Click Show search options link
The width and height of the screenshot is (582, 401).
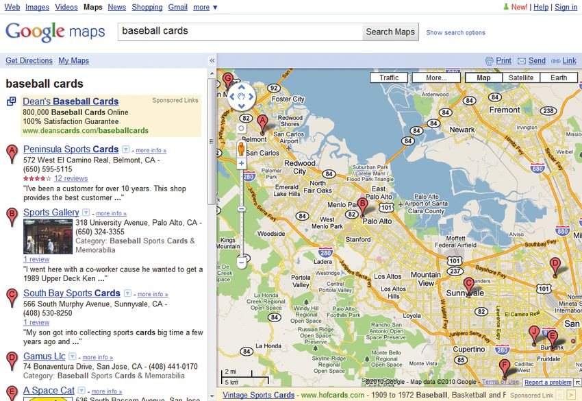coord(455,33)
